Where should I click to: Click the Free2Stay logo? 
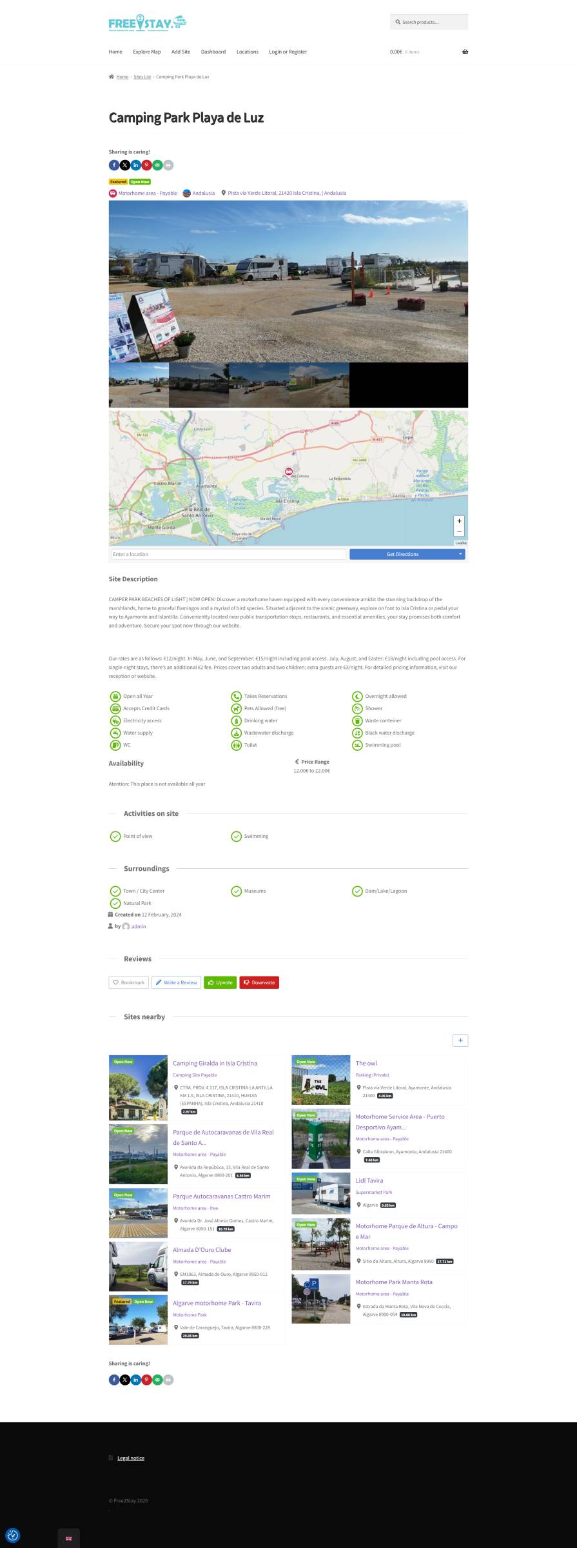pyautogui.click(x=148, y=23)
